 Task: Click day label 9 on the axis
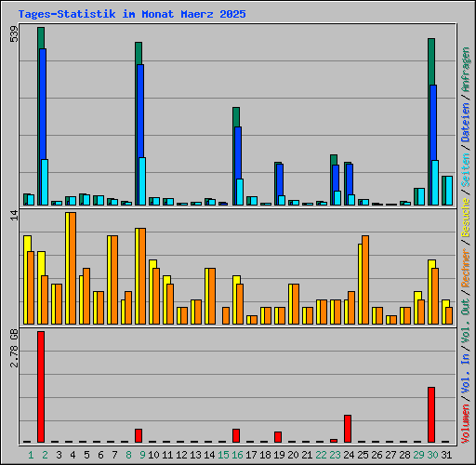142,455
